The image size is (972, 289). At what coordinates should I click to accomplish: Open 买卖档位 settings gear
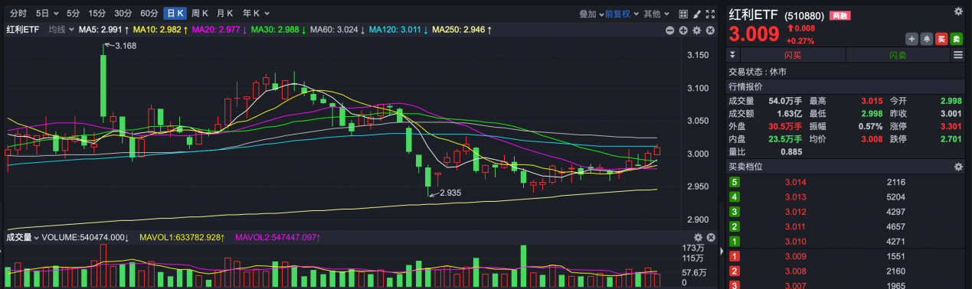[x=958, y=167]
